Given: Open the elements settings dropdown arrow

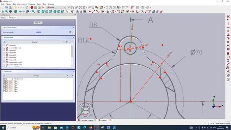Looking at the screenshot, I should [x=72, y=76].
